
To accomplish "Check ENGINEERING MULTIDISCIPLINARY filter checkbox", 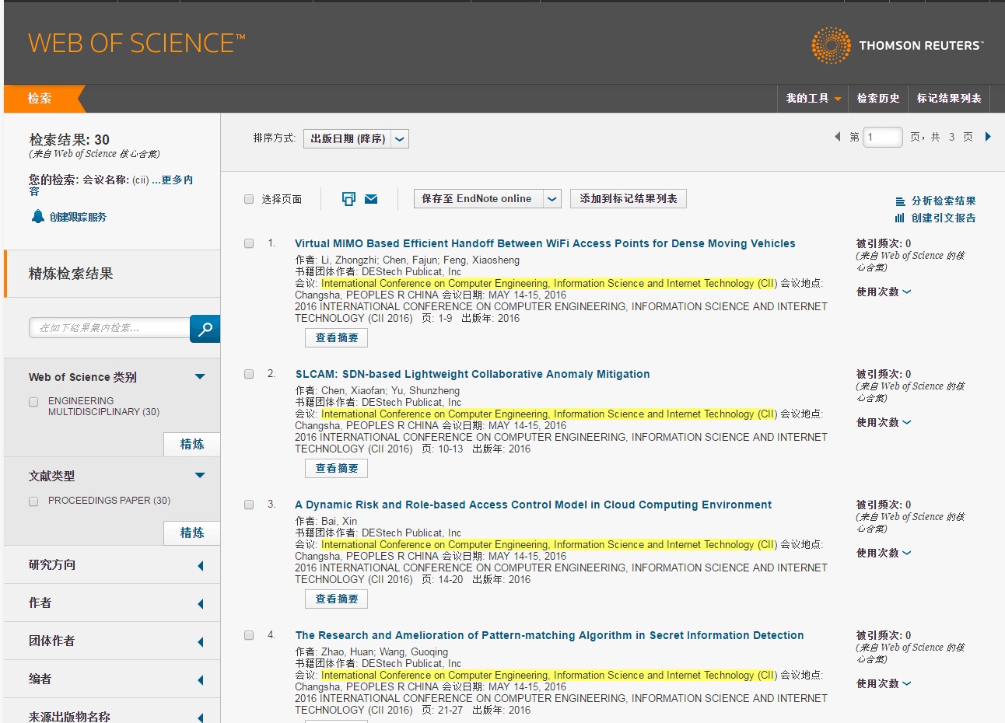I will pos(33,402).
